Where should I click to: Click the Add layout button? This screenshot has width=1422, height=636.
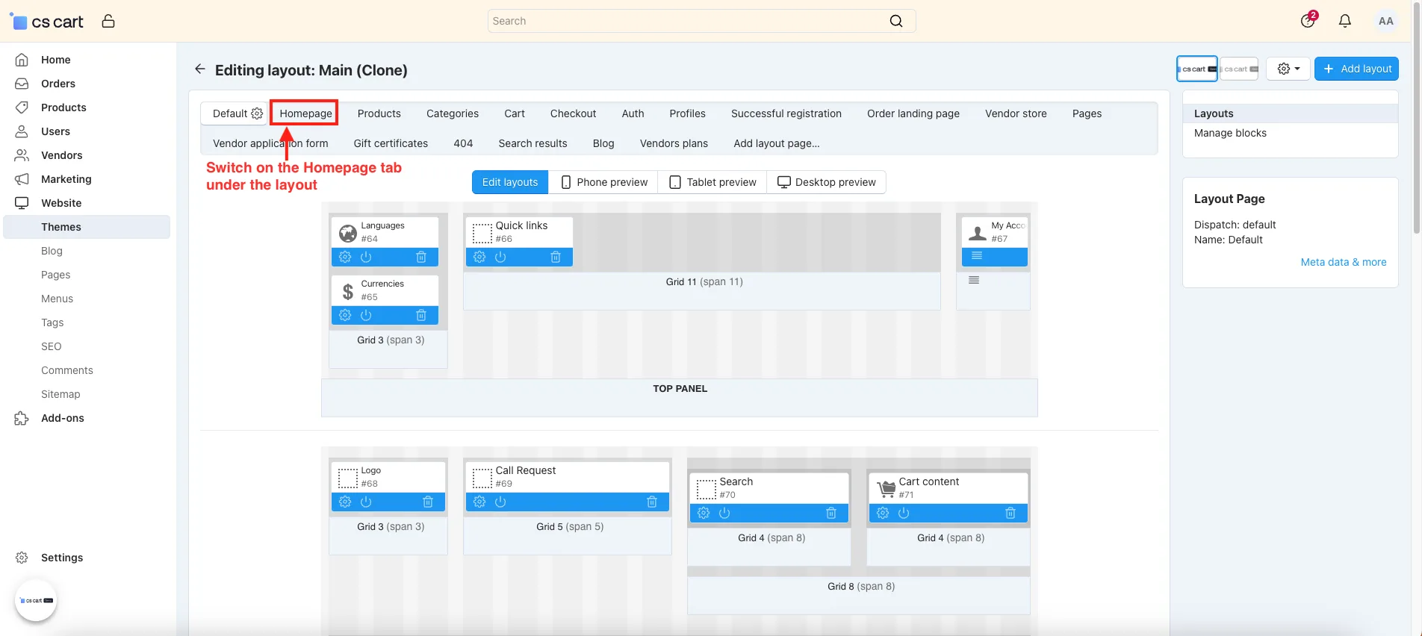coord(1356,69)
